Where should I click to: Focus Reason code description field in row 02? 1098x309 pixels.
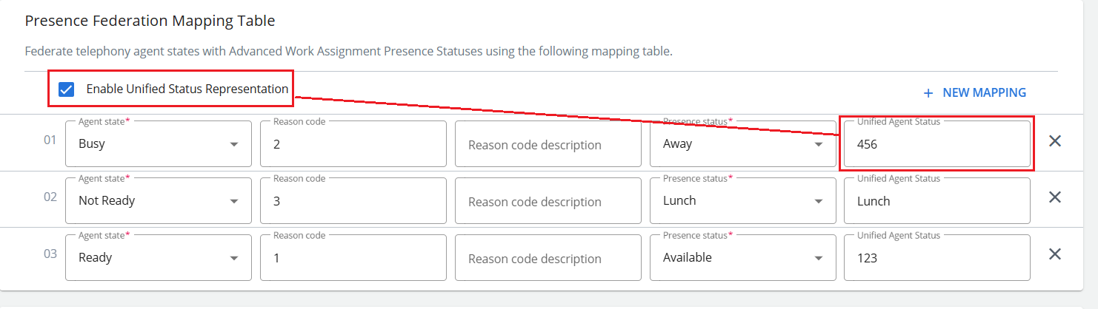(x=548, y=202)
